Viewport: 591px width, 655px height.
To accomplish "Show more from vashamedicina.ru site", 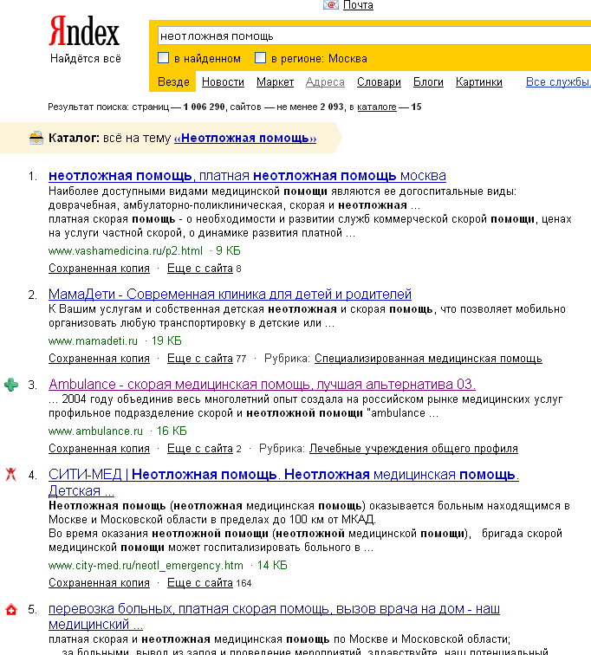I will 199,269.
